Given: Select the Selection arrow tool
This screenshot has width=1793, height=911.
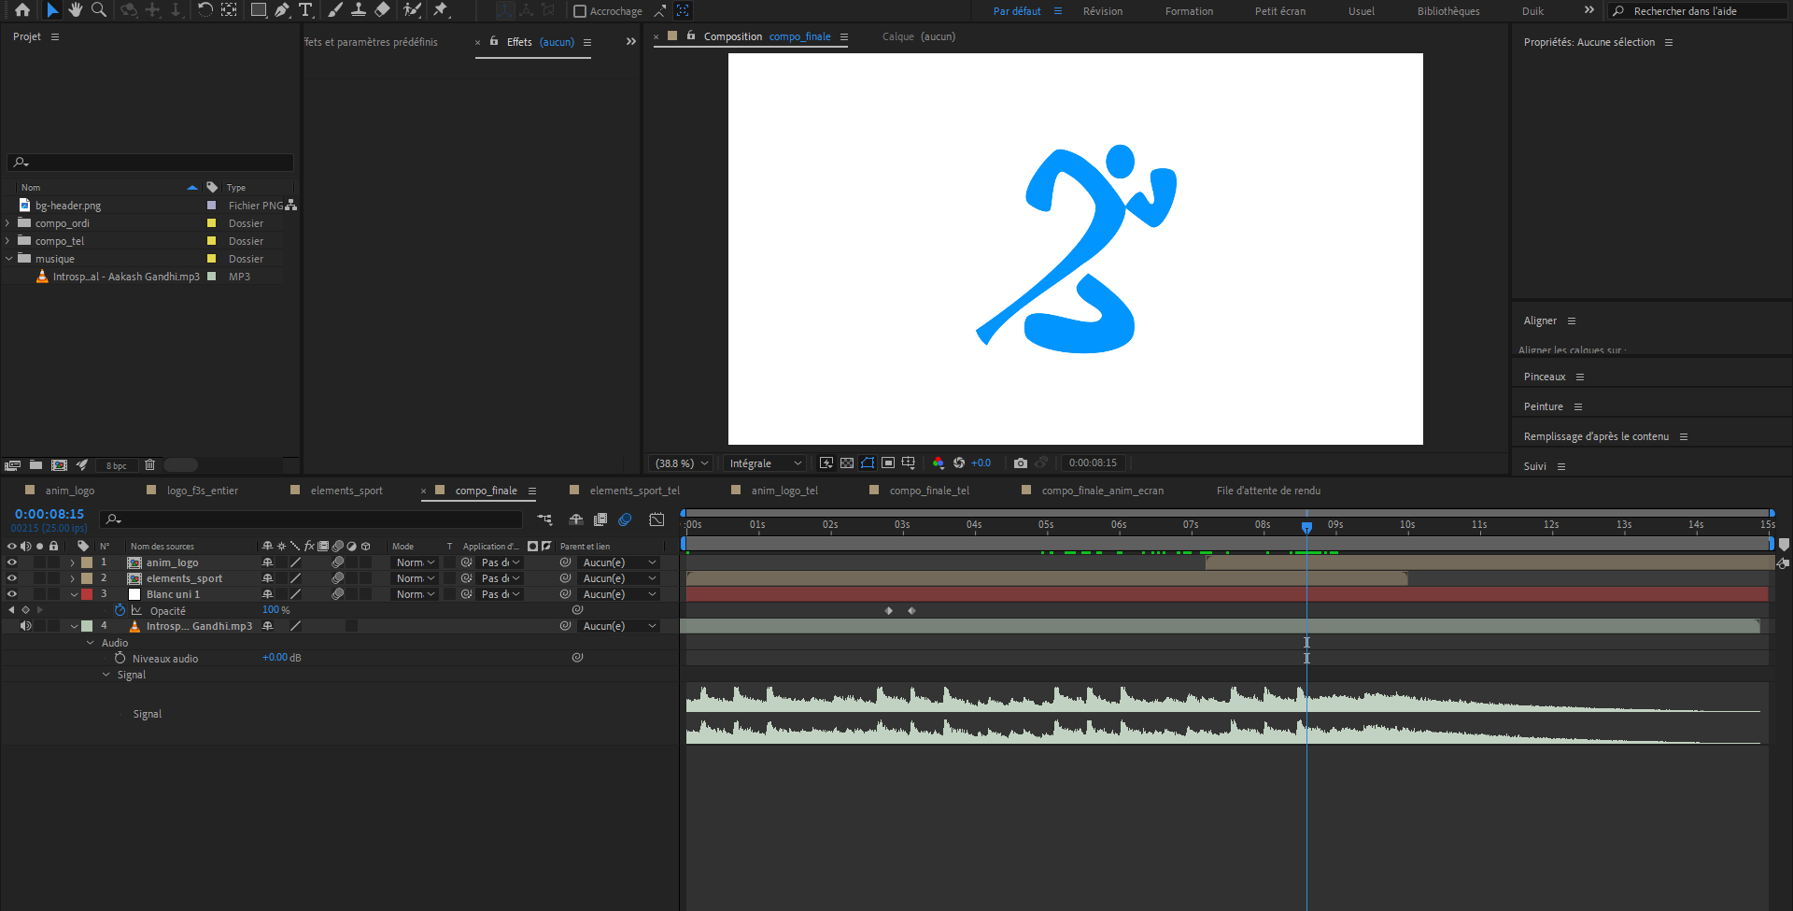Looking at the screenshot, I should click(x=51, y=10).
